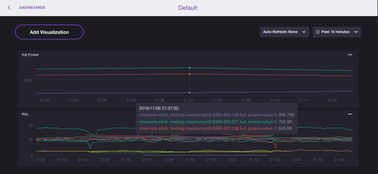378x174 pixels.
Task: Click the chevron beside Auto Refresh: None
Action: point(304,32)
